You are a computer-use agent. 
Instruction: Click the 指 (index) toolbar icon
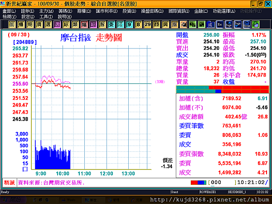point(175,24)
